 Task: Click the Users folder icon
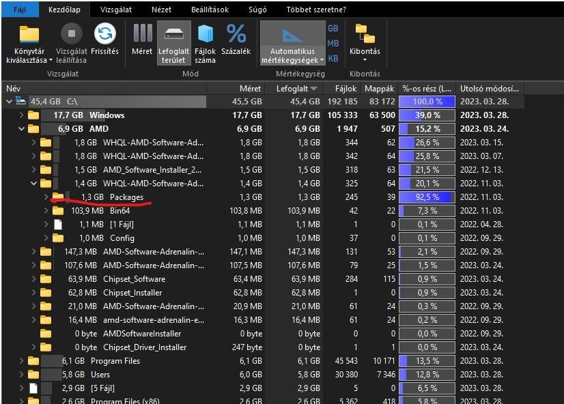[x=33, y=375]
